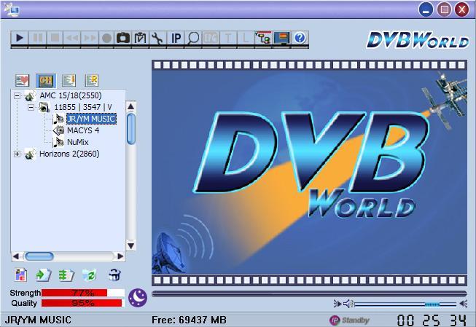This screenshot has width=476, height=327.
Task: Click the Pause toolbar button
Action: (x=37, y=38)
